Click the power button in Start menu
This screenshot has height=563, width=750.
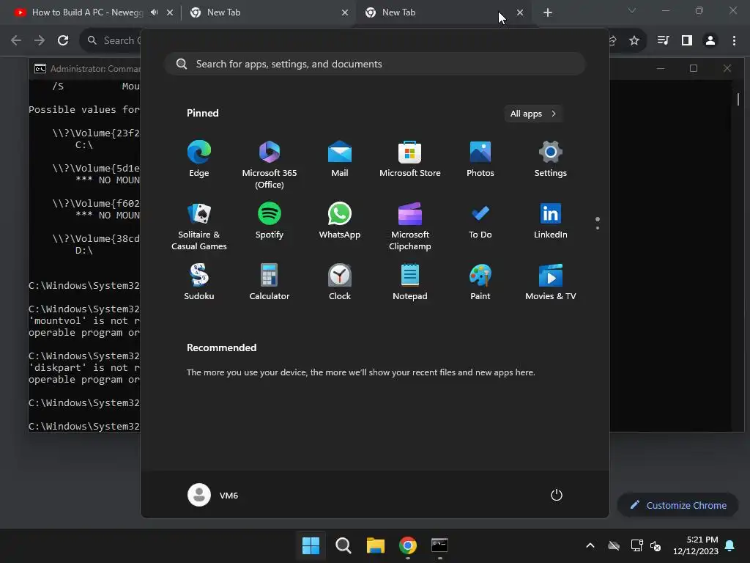[x=557, y=495]
